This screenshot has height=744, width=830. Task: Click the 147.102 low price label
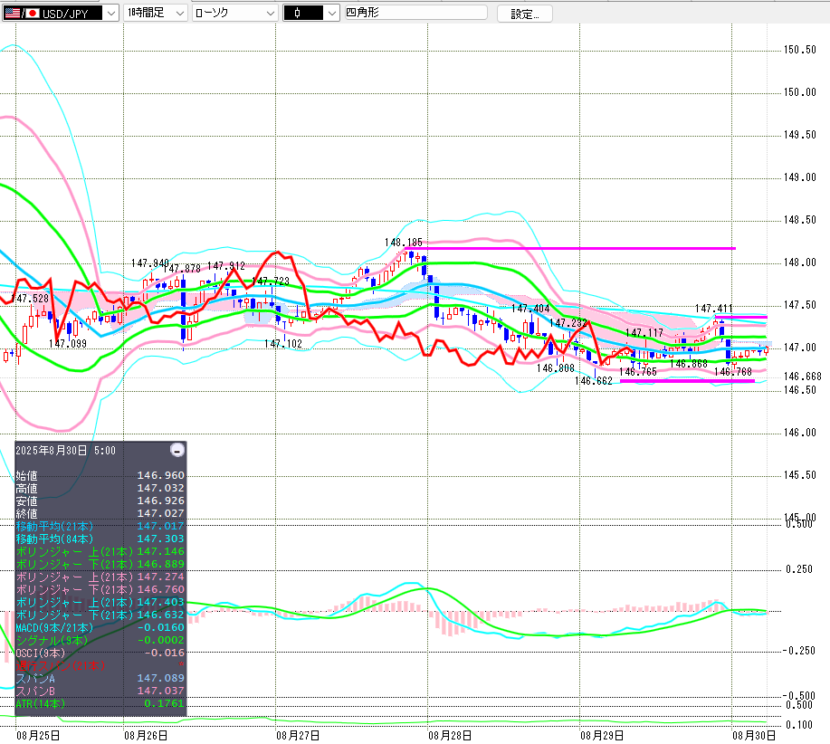[283, 344]
